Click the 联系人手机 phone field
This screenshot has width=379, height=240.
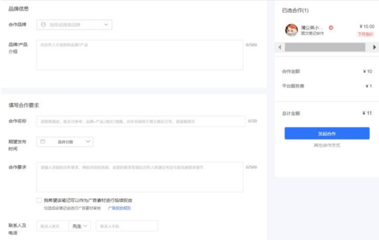coord(127,226)
